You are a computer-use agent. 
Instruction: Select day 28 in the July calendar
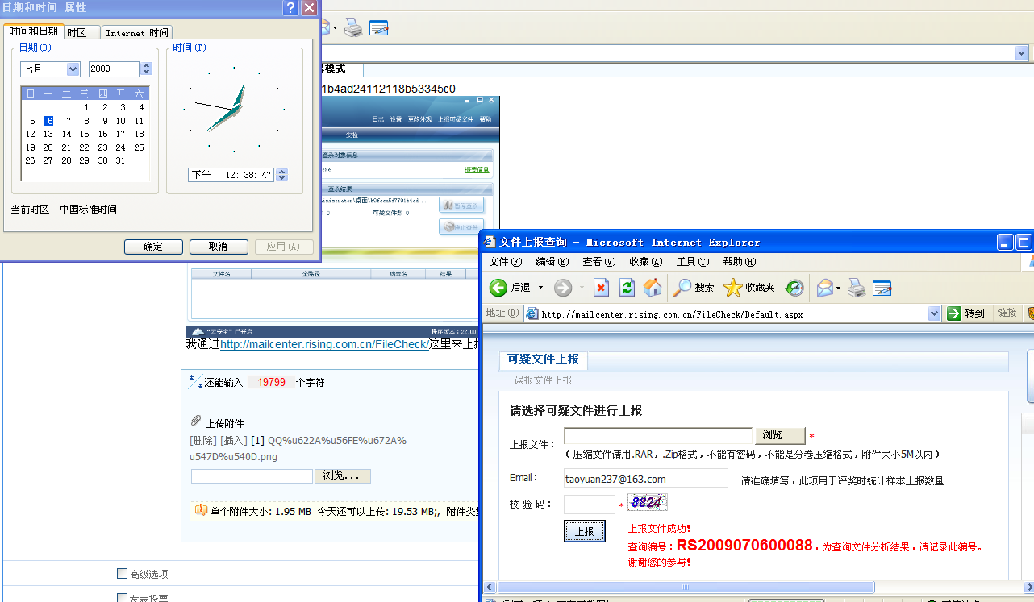(66, 160)
